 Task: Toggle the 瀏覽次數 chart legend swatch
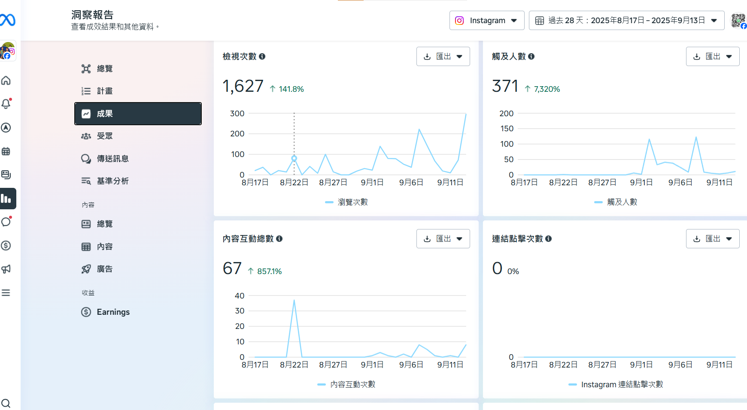(329, 202)
